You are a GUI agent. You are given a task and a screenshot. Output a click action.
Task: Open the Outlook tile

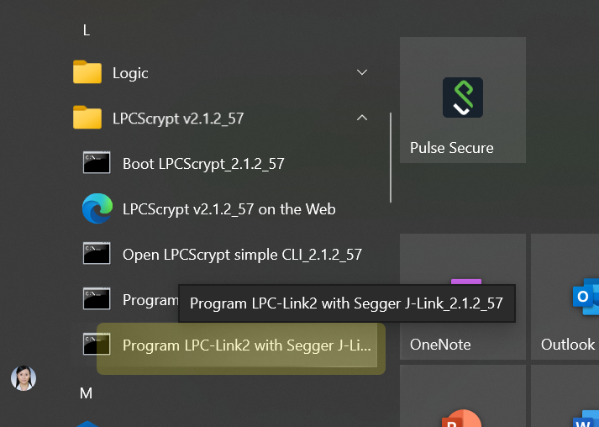(568, 297)
